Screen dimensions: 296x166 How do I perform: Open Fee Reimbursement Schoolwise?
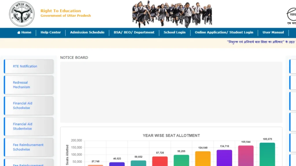coord(28,147)
